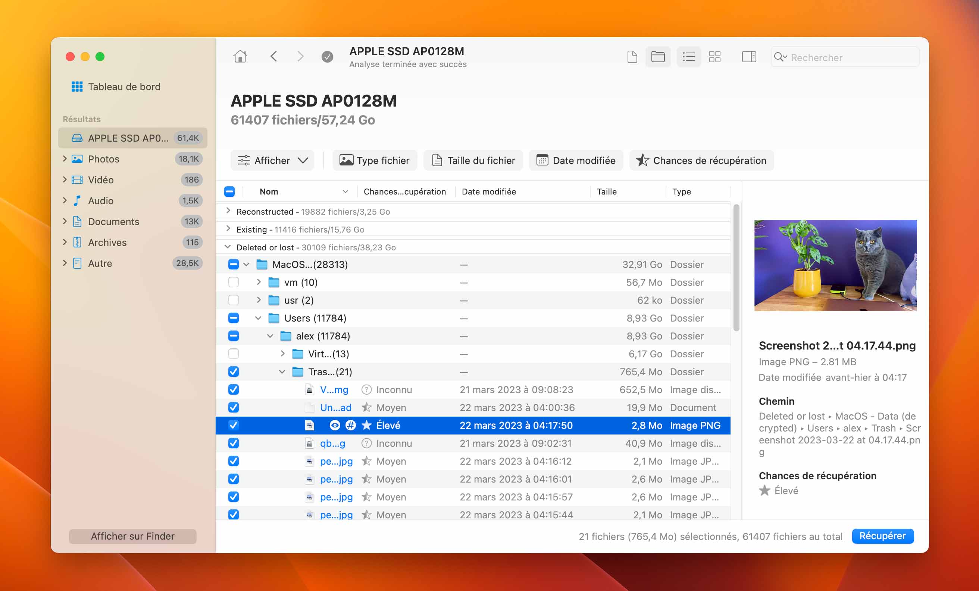Viewport: 979px width, 591px height.
Task: Click the Vidéo category icon
Action: pos(77,180)
